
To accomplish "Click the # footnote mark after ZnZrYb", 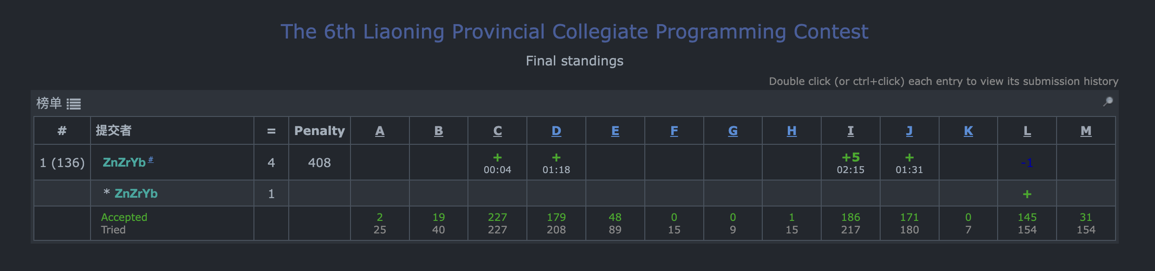I will pos(150,159).
